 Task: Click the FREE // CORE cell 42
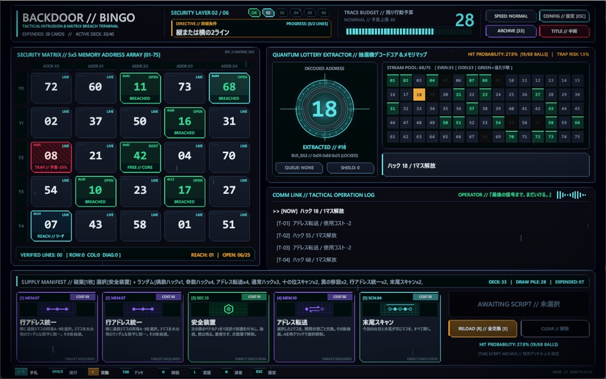click(x=140, y=157)
